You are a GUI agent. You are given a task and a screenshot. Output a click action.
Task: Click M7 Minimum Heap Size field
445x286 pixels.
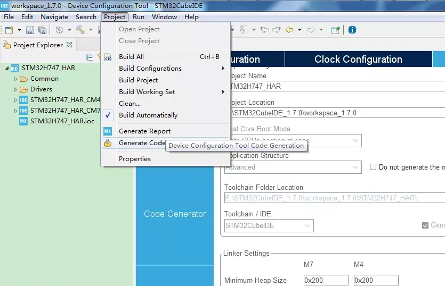(326, 280)
